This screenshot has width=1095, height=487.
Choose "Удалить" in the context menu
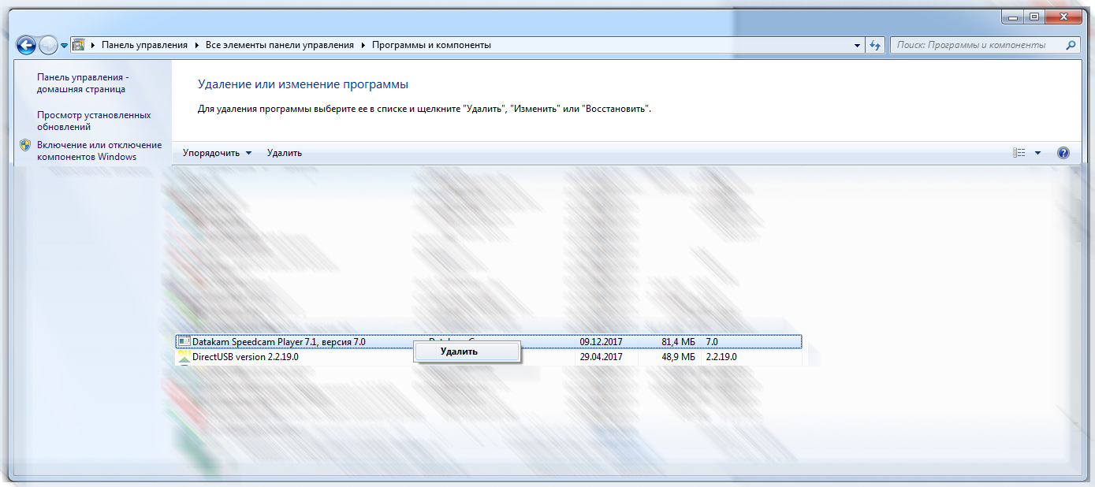click(x=459, y=351)
